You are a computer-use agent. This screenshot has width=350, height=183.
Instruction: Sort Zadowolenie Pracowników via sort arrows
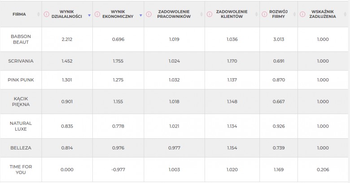pos(201,14)
